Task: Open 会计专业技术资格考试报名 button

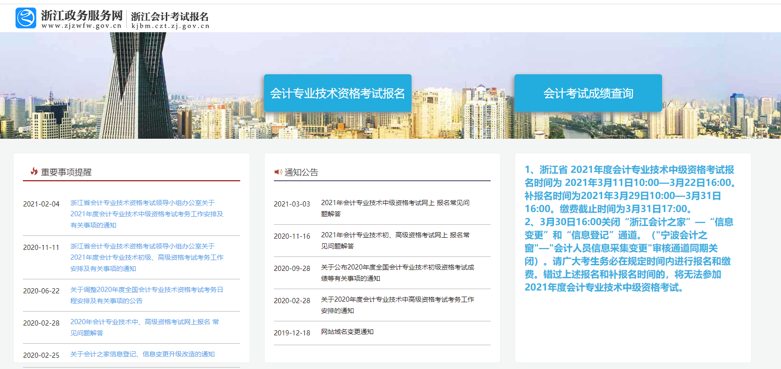Action: [338, 93]
